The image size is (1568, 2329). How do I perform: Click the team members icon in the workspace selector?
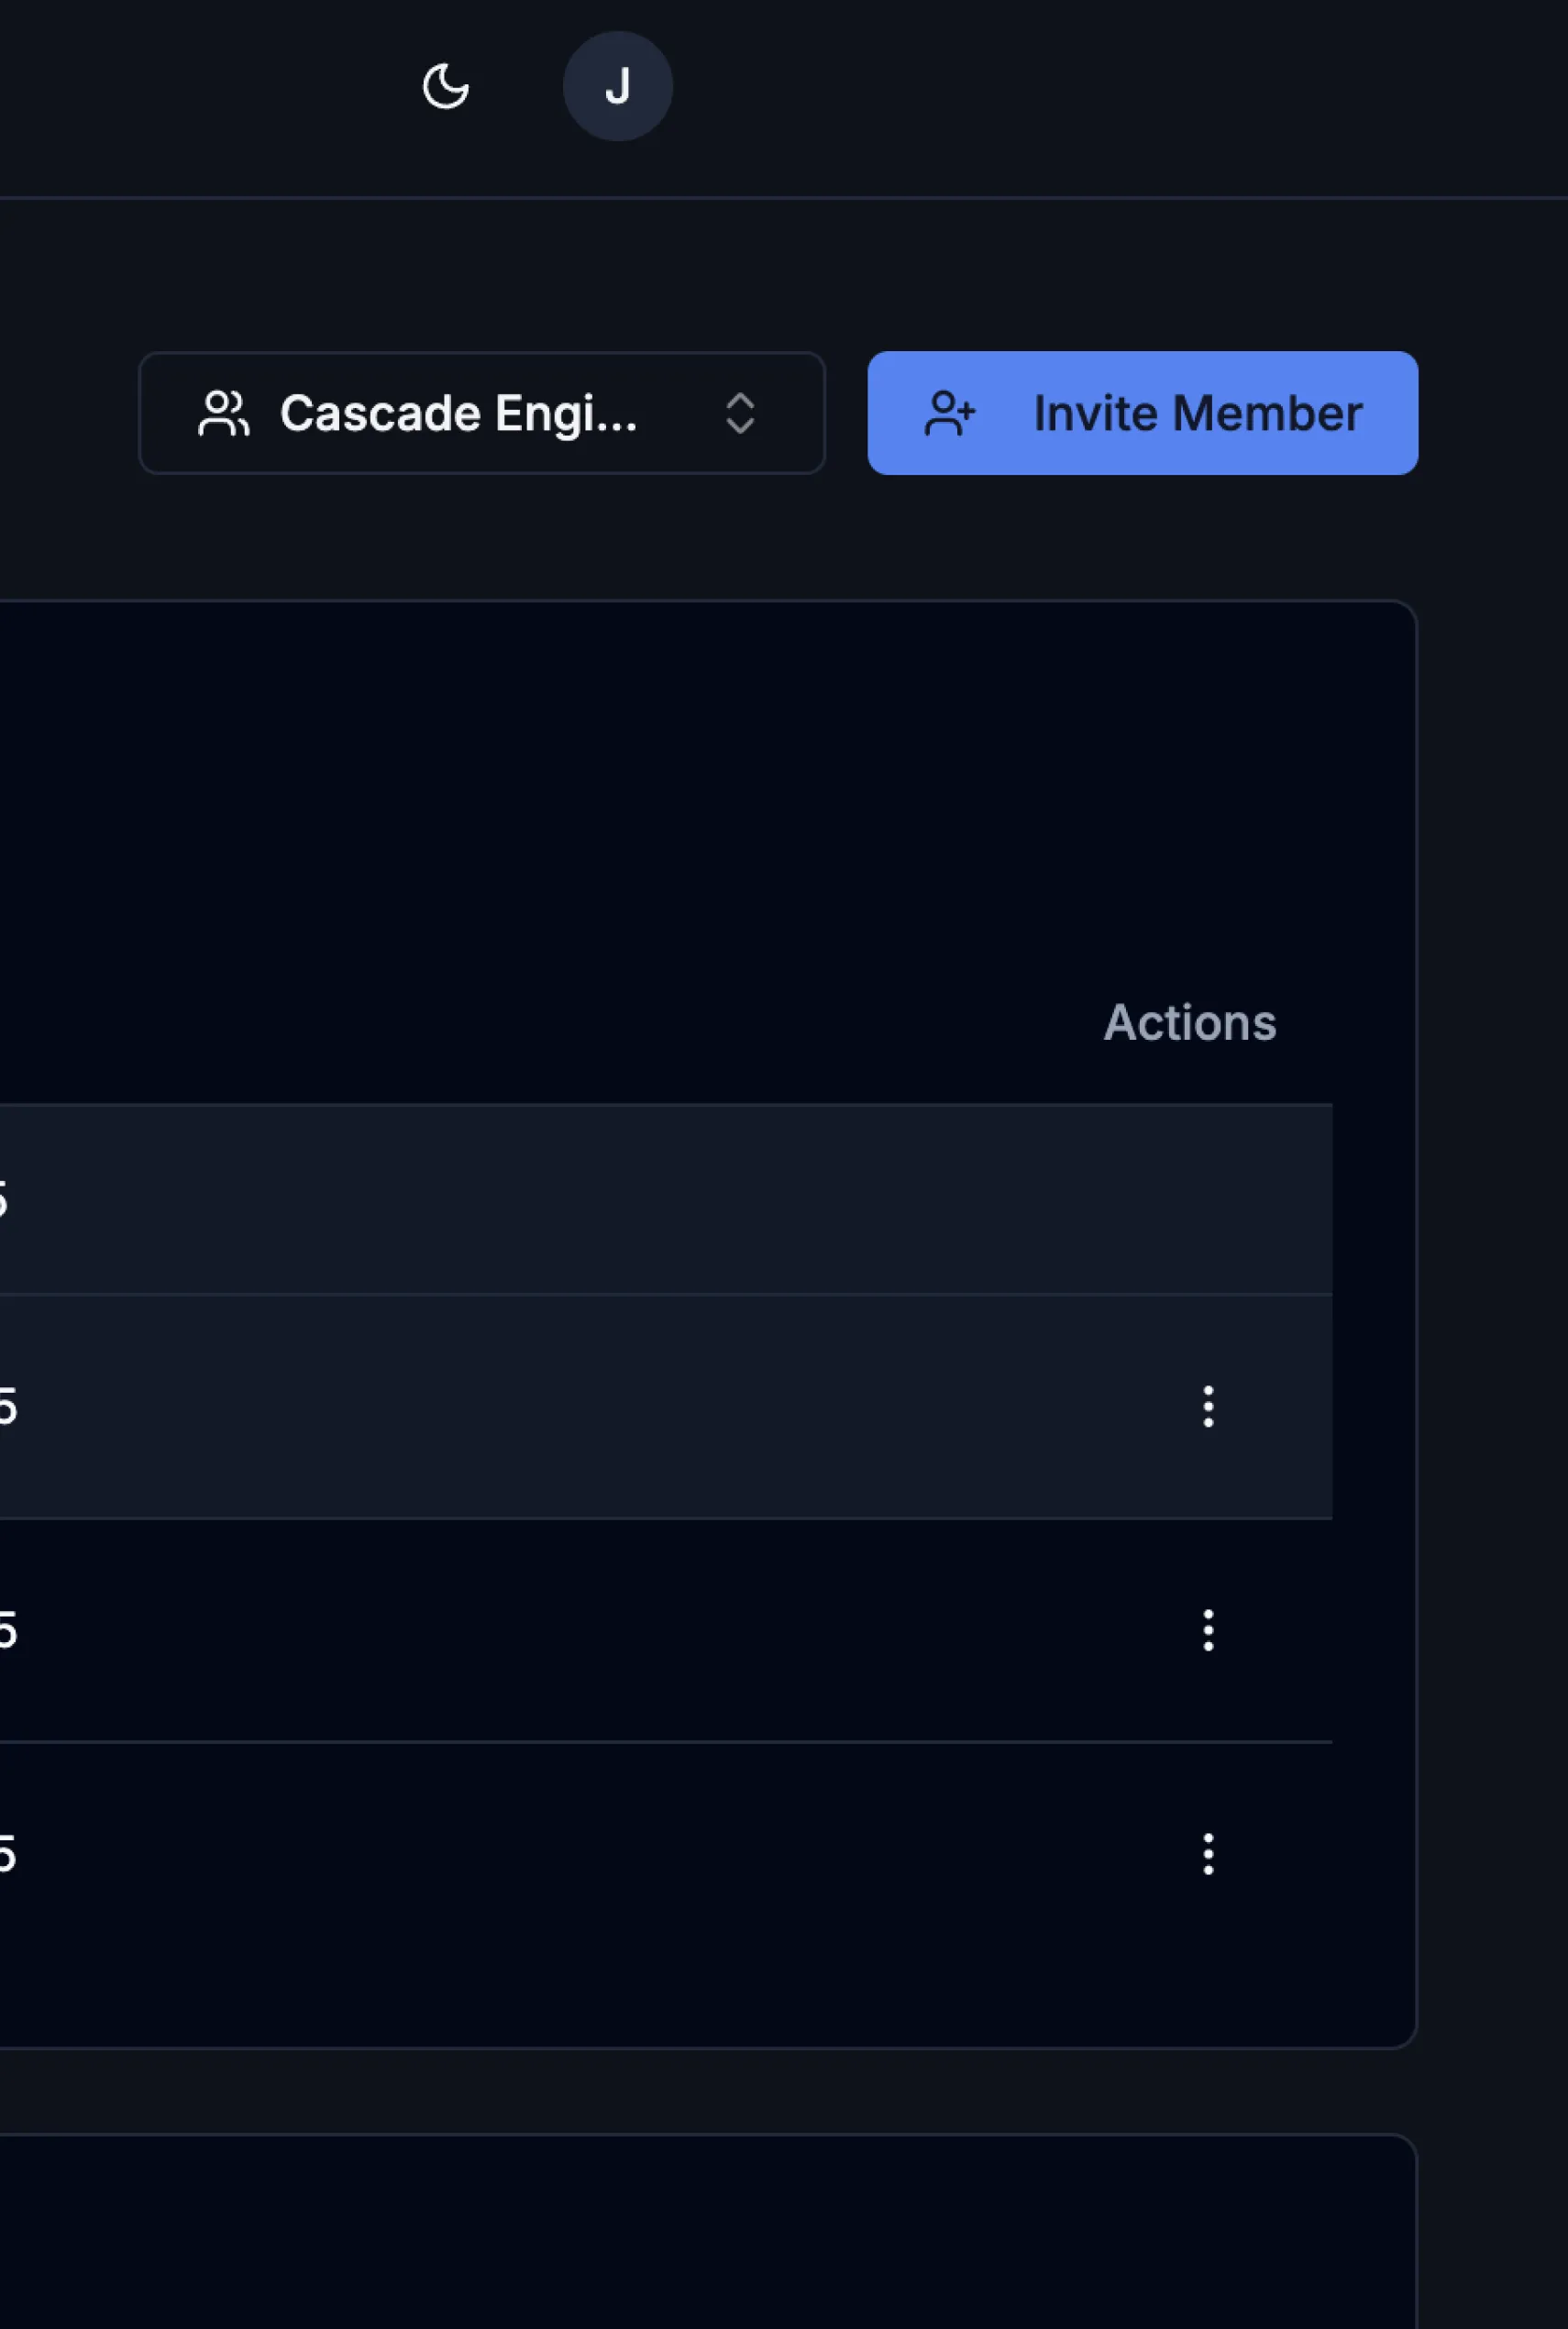[224, 413]
